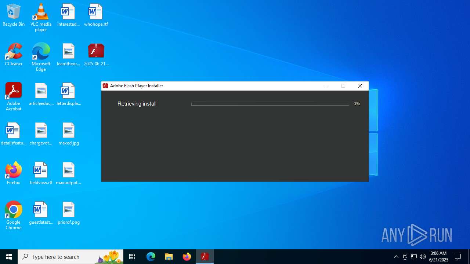Click the 'Retrieving install' status text

coord(137,104)
